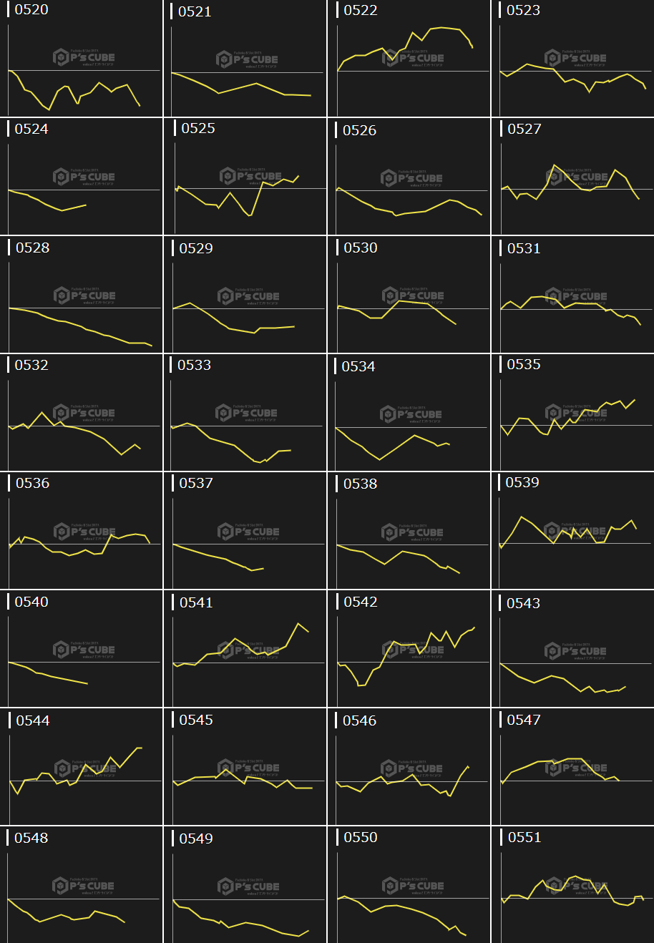Click the 0542 line graph

pos(409,649)
